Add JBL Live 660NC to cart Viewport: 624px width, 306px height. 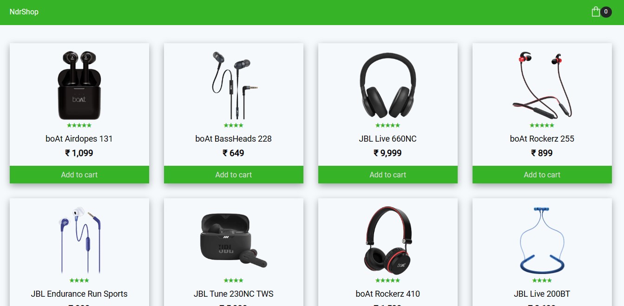tap(388, 175)
